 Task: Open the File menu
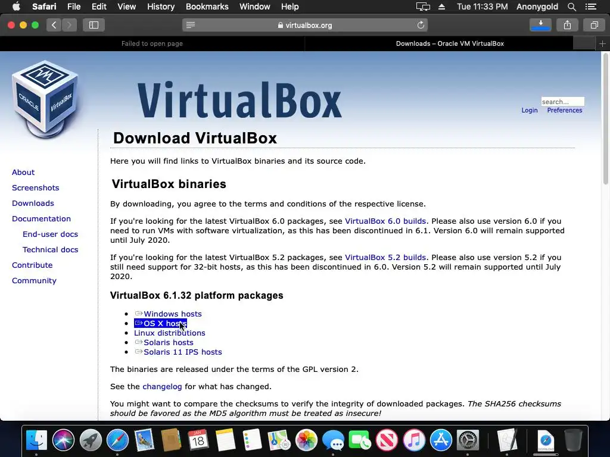pos(73,7)
